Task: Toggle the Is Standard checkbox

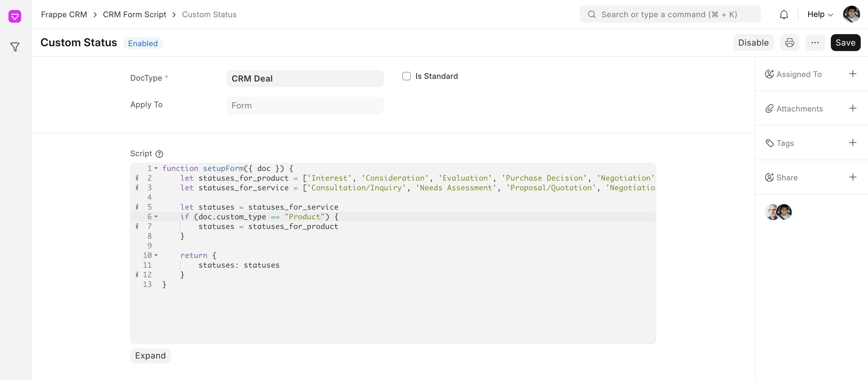Action: [406, 76]
